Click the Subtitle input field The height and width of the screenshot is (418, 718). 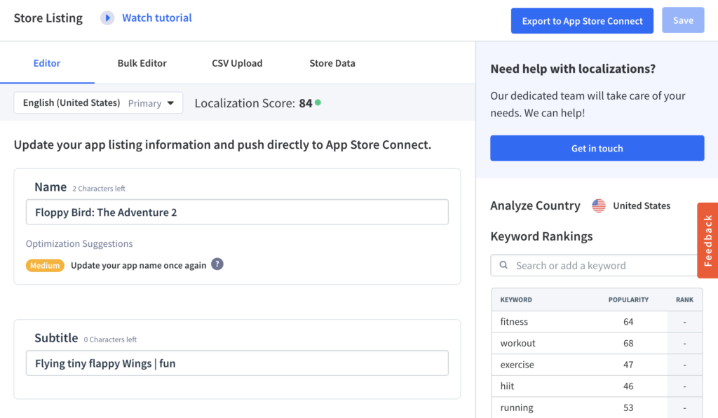237,363
